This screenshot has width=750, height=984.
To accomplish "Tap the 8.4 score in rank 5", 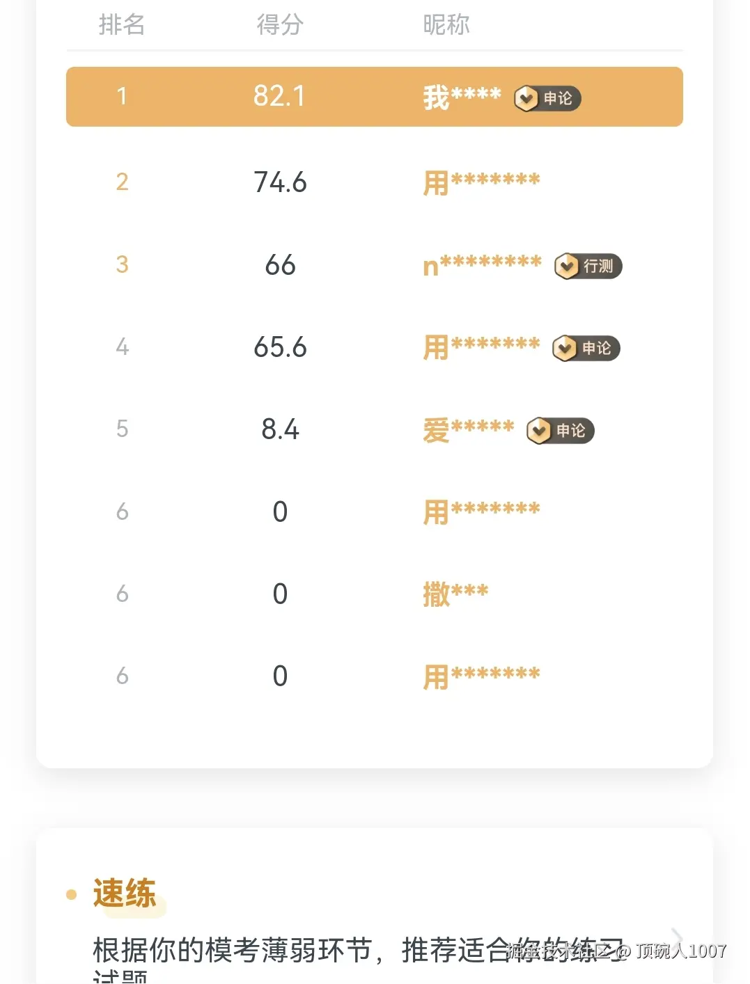I will pyautogui.click(x=280, y=429).
